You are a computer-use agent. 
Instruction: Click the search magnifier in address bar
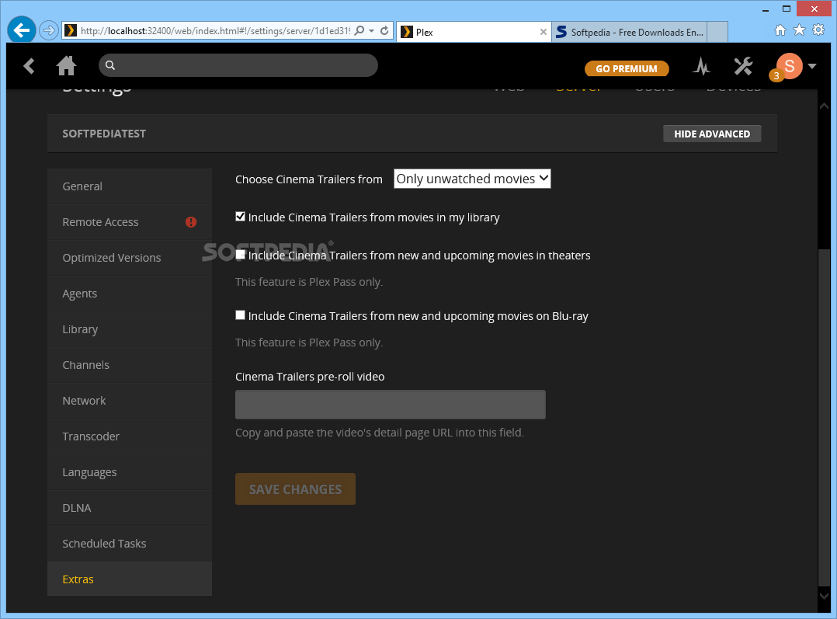[x=359, y=30]
